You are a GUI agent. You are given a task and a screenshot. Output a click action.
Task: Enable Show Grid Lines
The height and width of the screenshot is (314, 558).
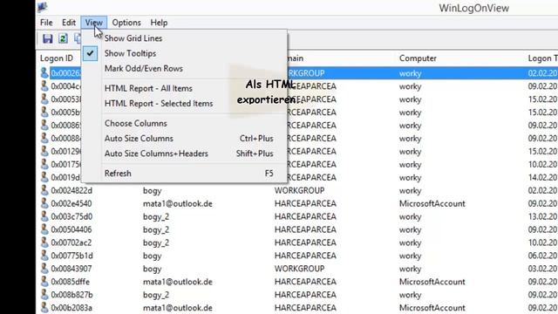[x=184, y=38]
